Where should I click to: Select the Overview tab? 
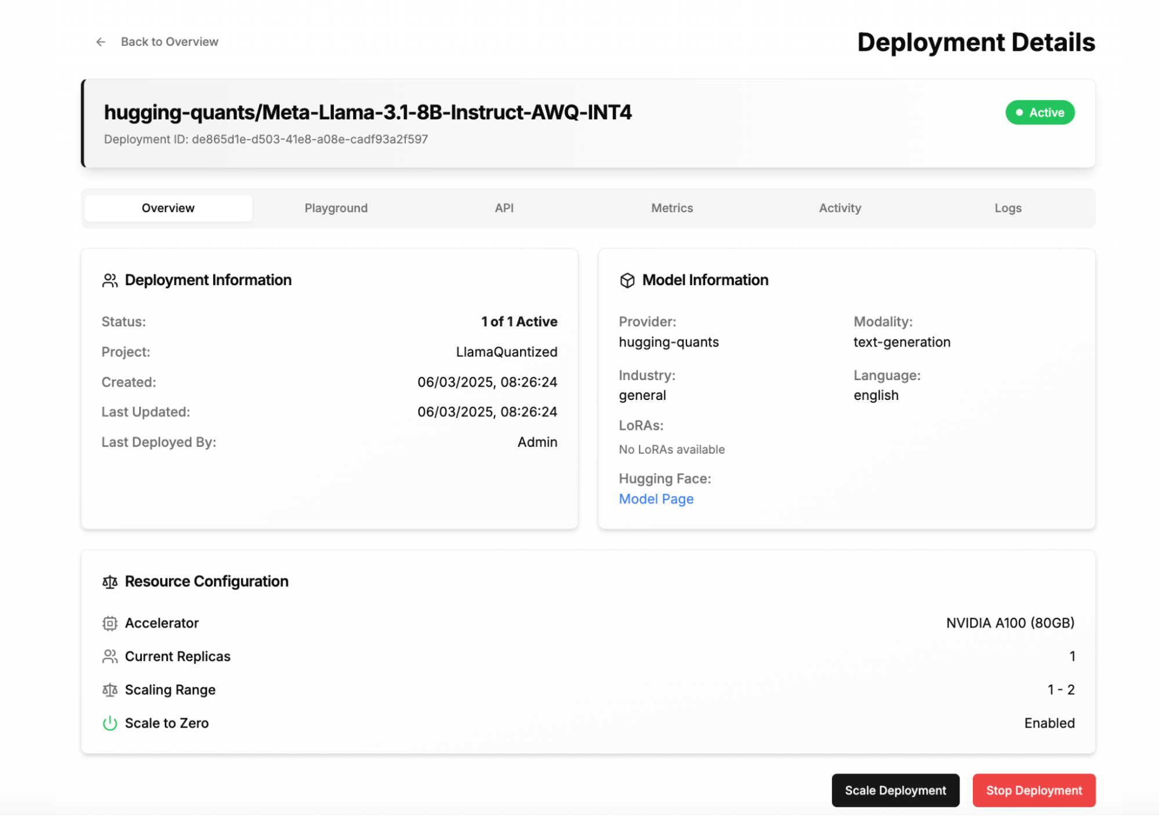168,208
